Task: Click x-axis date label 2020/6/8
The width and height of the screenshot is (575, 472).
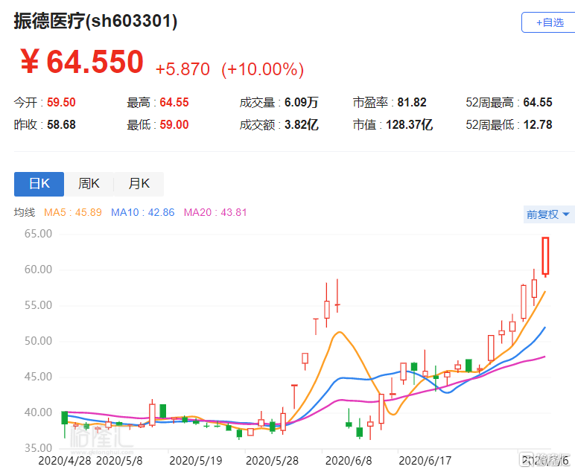Action: pyautogui.click(x=349, y=461)
